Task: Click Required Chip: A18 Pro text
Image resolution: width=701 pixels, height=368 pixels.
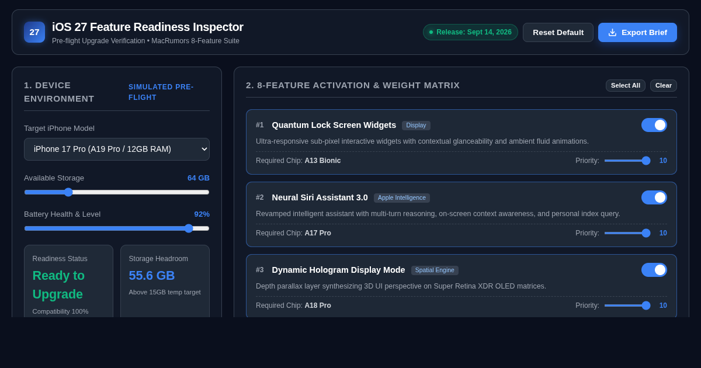Action: [x=293, y=305]
